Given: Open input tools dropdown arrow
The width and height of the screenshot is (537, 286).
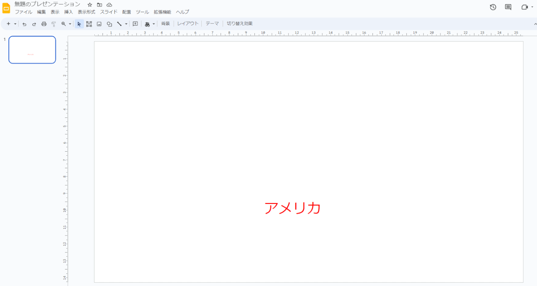Looking at the screenshot, I should (154, 24).
